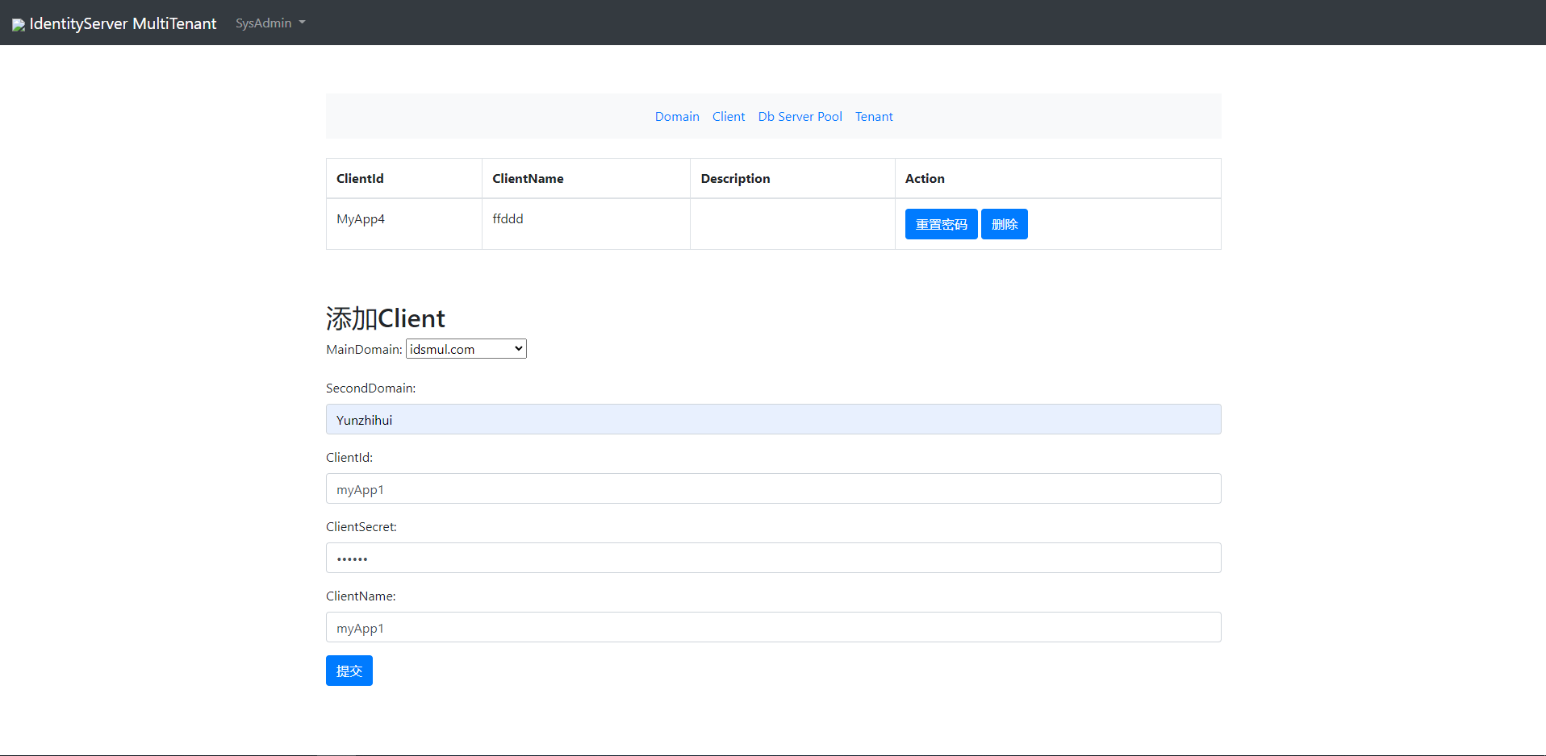Open the IdentityServer MultiTenant home link

(115, 23)
